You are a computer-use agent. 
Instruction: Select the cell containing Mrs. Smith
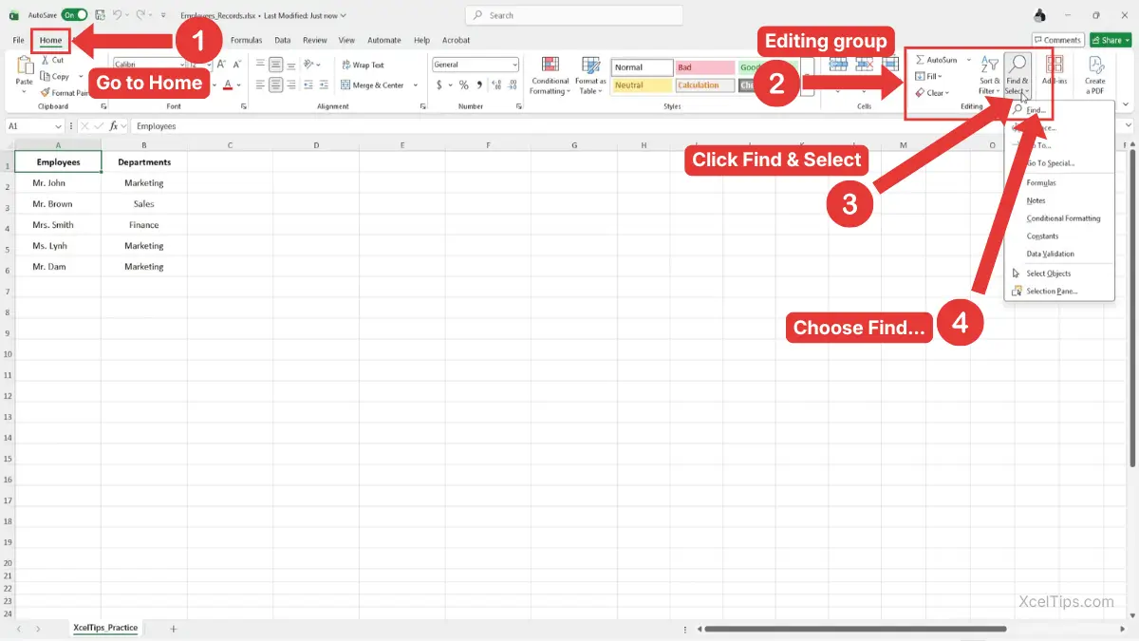(58, 225)
